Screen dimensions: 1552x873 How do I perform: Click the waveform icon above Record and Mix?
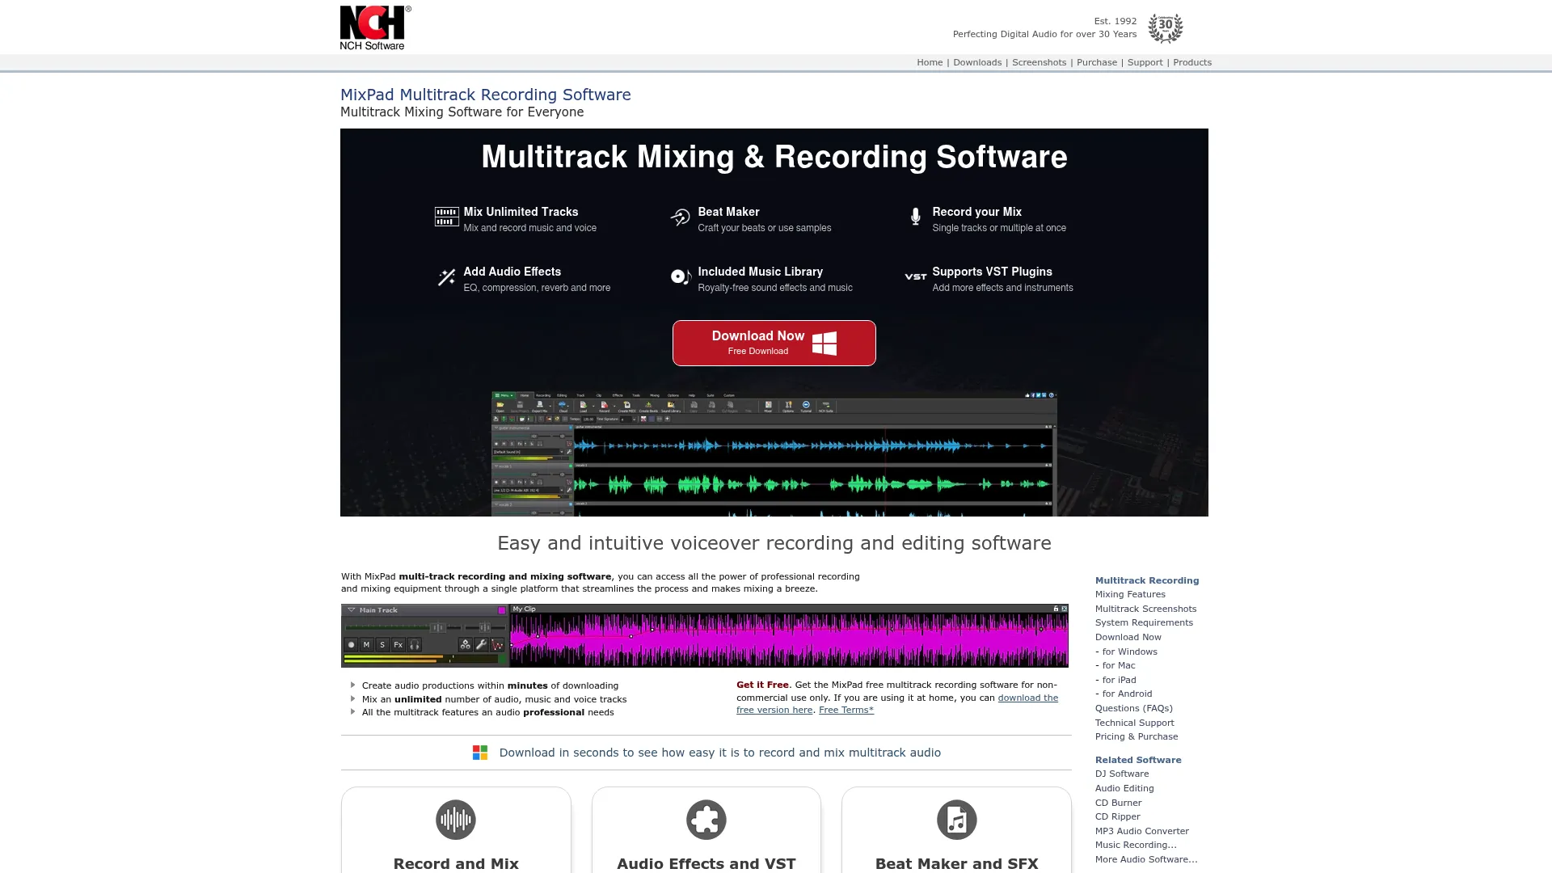coord(456,820)
